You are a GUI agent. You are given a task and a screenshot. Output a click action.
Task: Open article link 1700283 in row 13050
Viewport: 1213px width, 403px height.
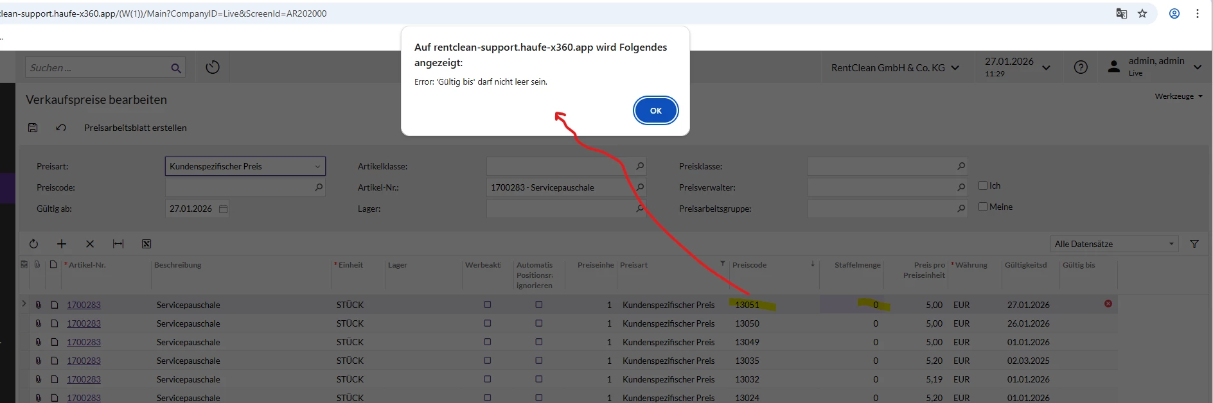pos(84,323)
